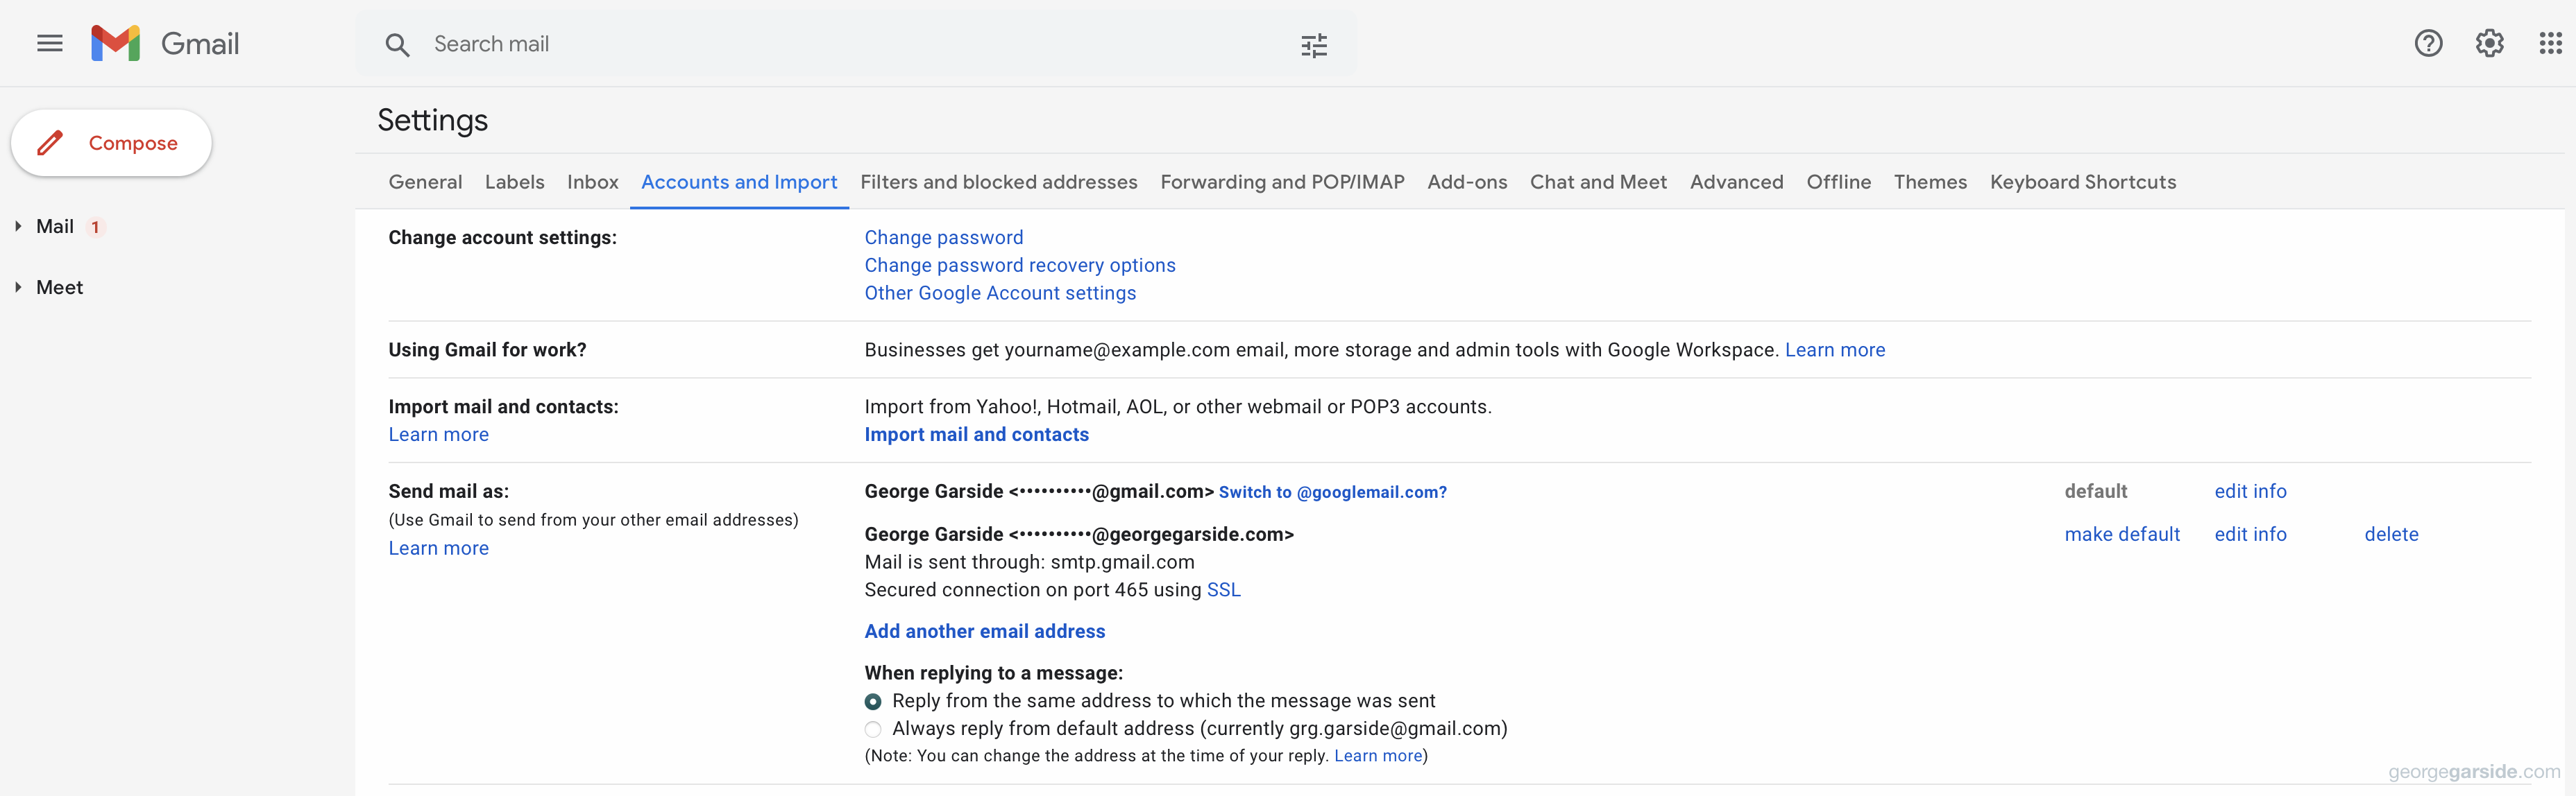This screenshot has height=796, width=2576.
Task: Click 'edit info' for georgegarside.com address
Action: tap(2251, 533)
